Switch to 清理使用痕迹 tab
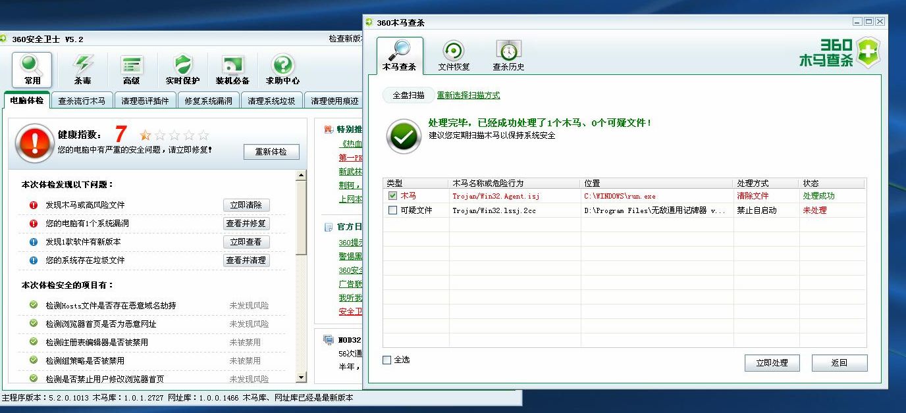The image size is (906, 413). 334,101
